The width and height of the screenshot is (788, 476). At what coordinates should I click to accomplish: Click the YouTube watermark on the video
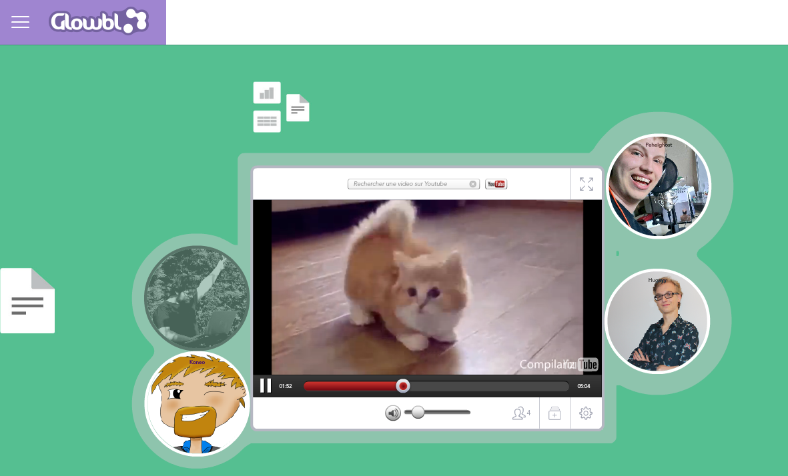click(581, 364)
